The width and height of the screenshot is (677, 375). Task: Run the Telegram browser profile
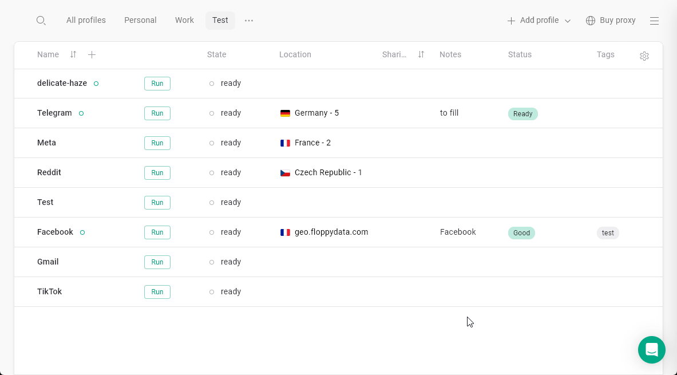point(157,113)
